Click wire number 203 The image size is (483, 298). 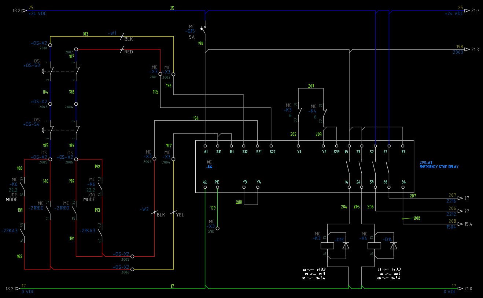pos(318,134)
